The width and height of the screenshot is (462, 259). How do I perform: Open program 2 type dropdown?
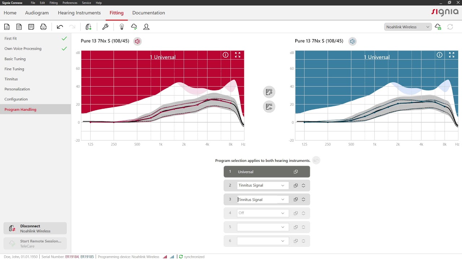point(263,186)
